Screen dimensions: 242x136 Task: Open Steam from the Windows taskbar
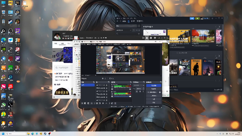pyautogui.click(x=45, y=134)
